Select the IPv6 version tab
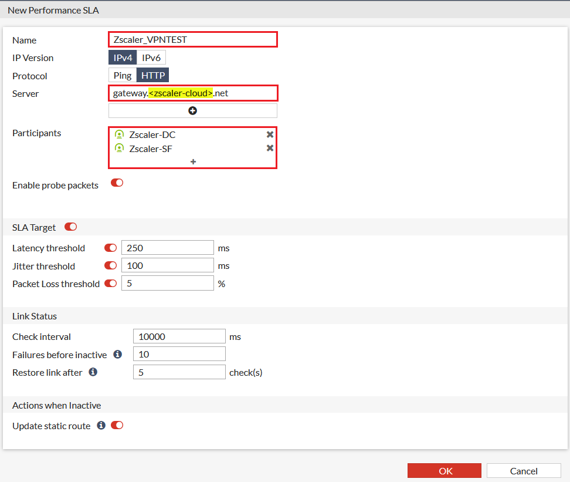 click(x=151, y=58)
